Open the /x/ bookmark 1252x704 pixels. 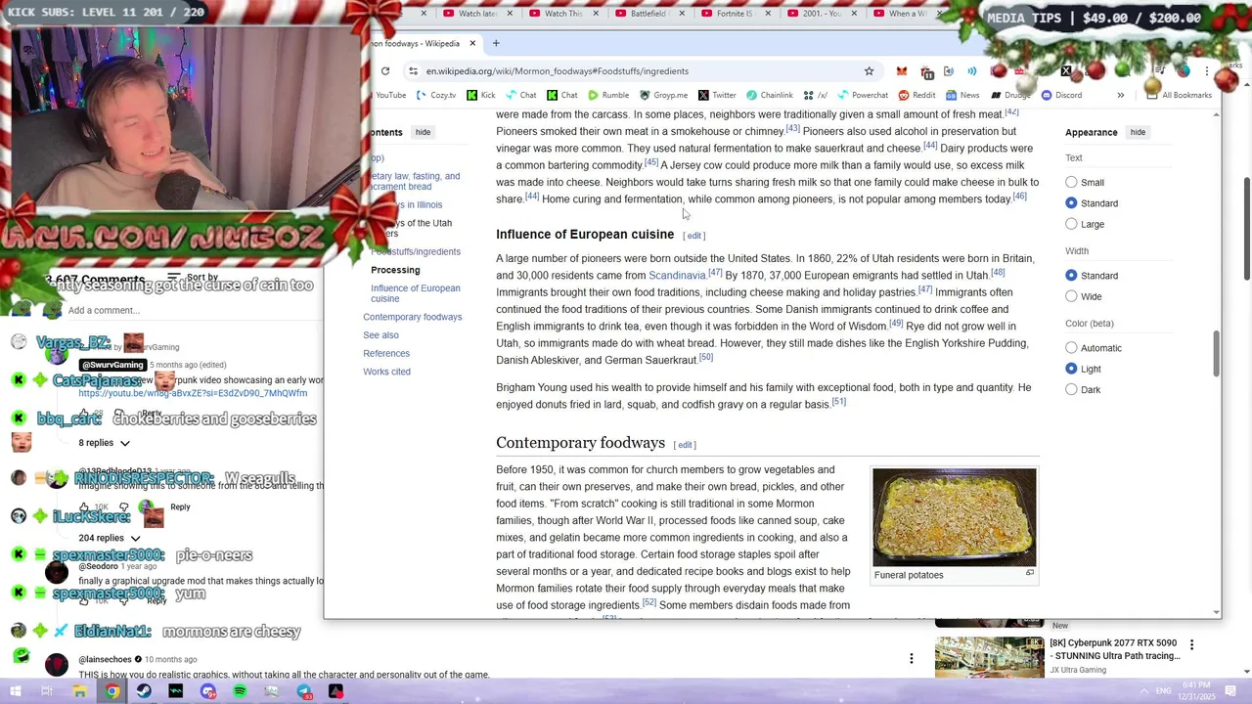click(816, 95)
